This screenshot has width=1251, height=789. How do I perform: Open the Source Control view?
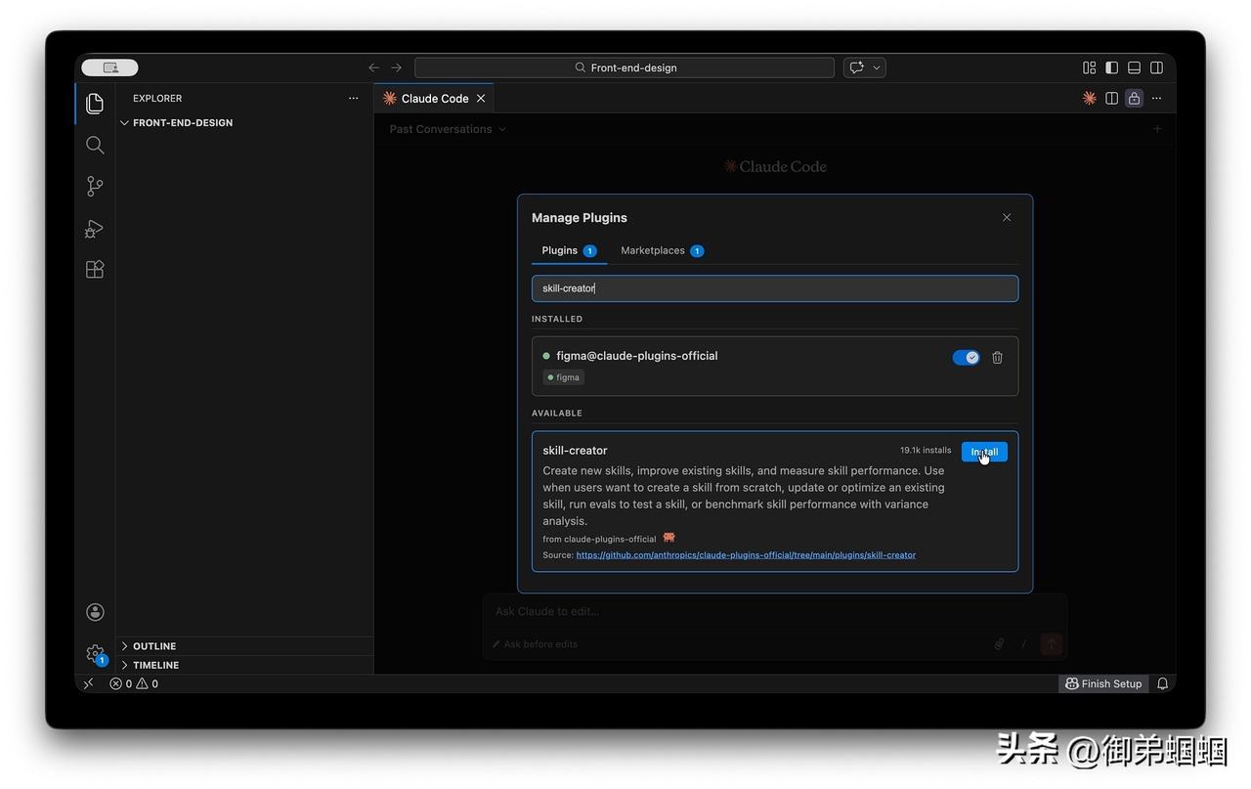click(95, 186)
